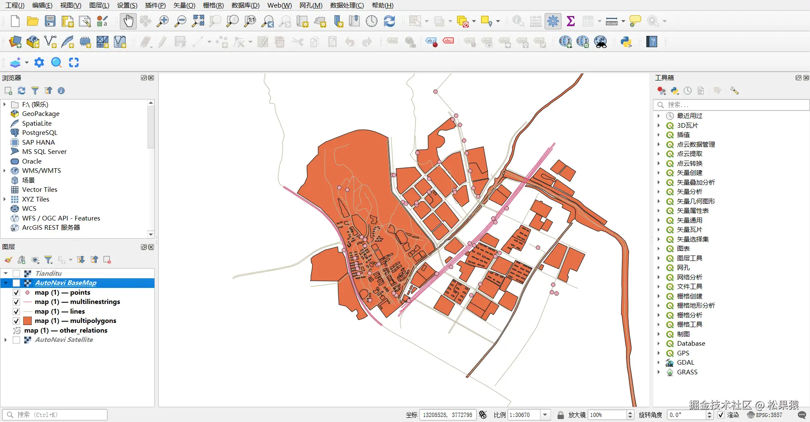
Task: Click the EPSG:3857 CRS button
Action: coord(764,415)
